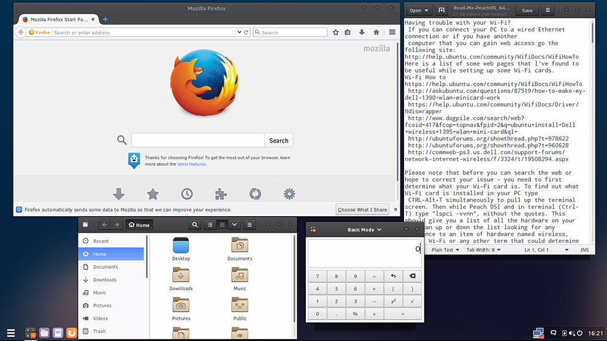Open Add-ons puzzle shortcut on Firefox start page

tap(221, 193)
